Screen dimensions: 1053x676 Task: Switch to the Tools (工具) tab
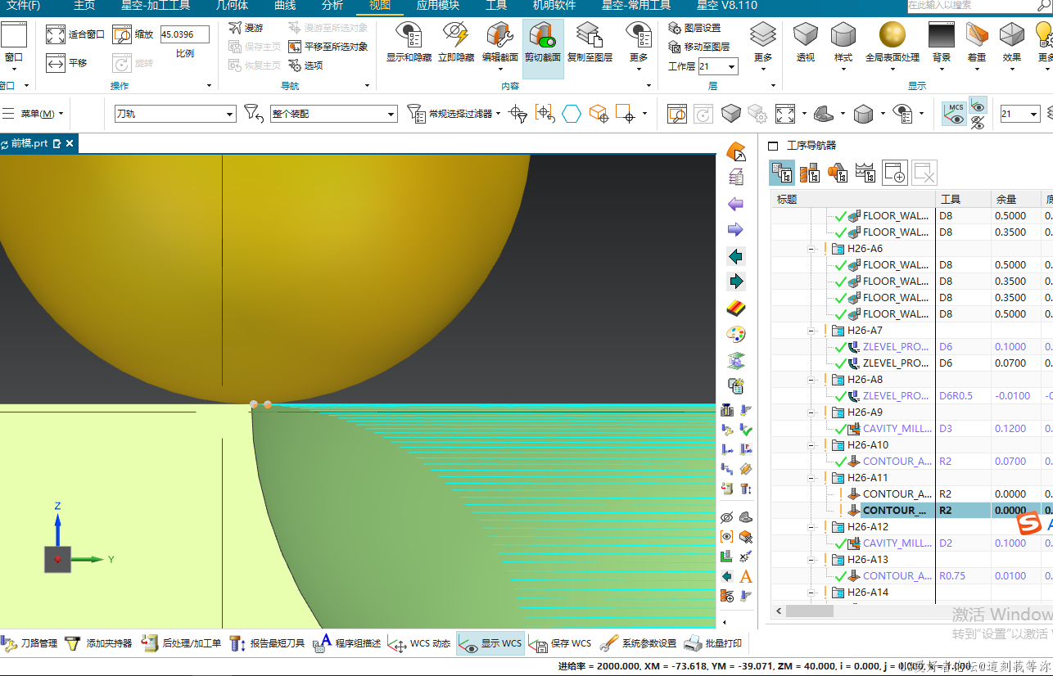(x=496, y=5)
